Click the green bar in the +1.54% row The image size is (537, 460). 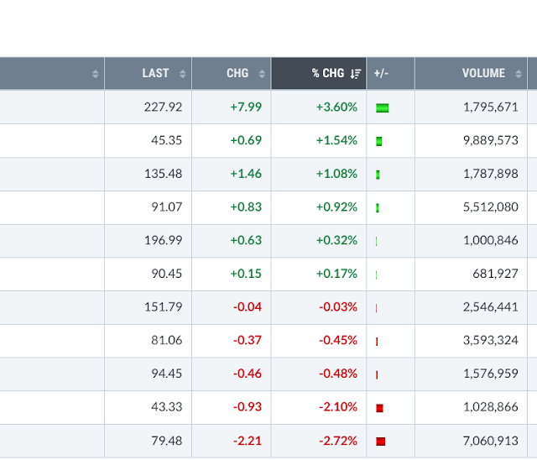point(379,141)
